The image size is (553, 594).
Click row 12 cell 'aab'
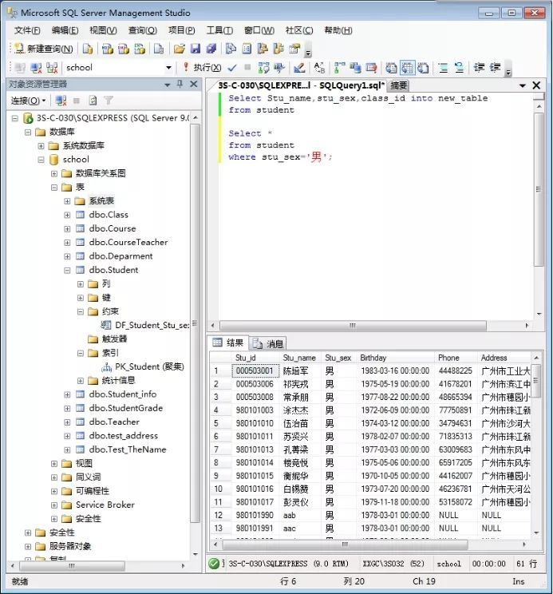coord(299,515)
